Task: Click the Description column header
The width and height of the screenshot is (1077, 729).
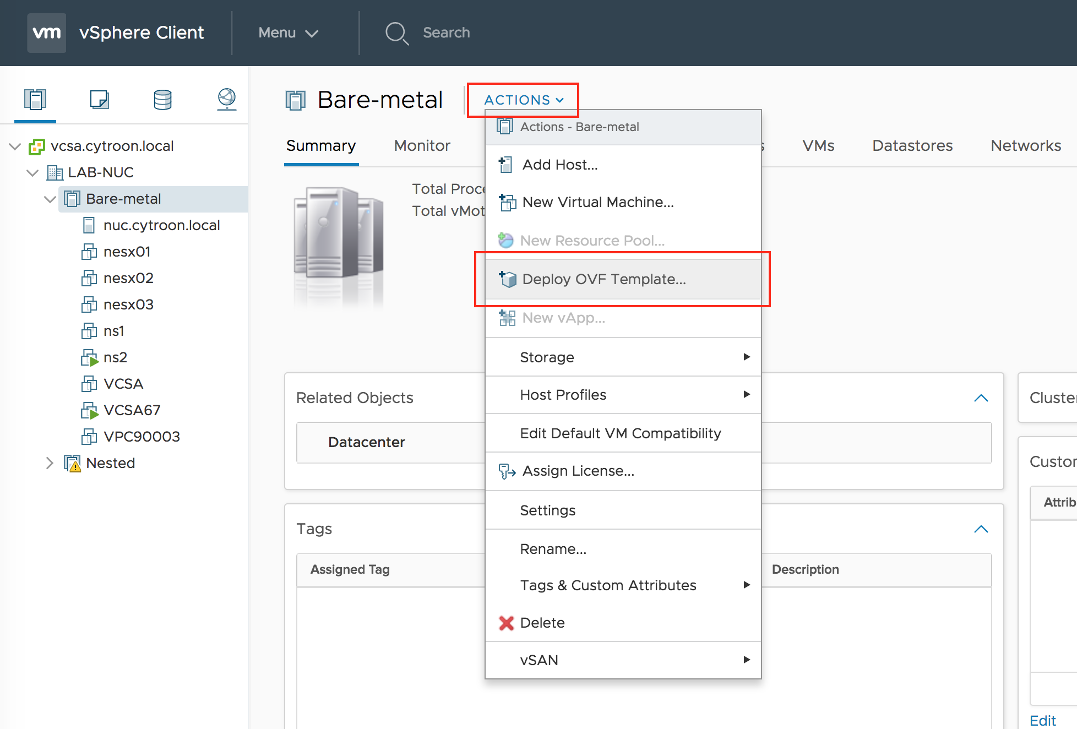Action: pos(805,570)
